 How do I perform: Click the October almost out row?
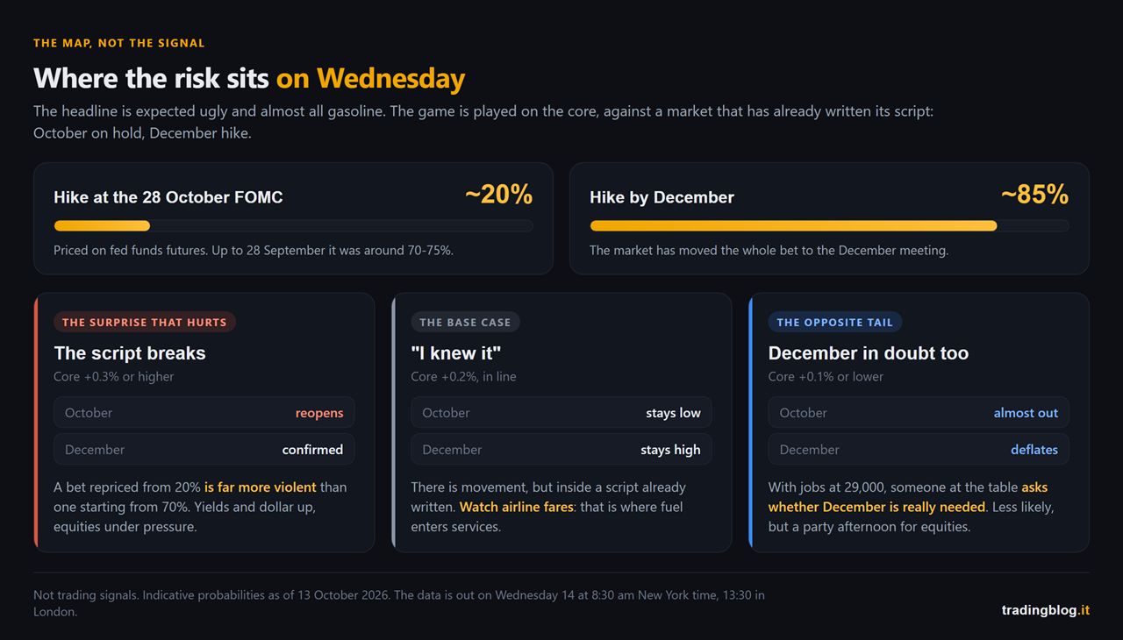tap(919, 412)
